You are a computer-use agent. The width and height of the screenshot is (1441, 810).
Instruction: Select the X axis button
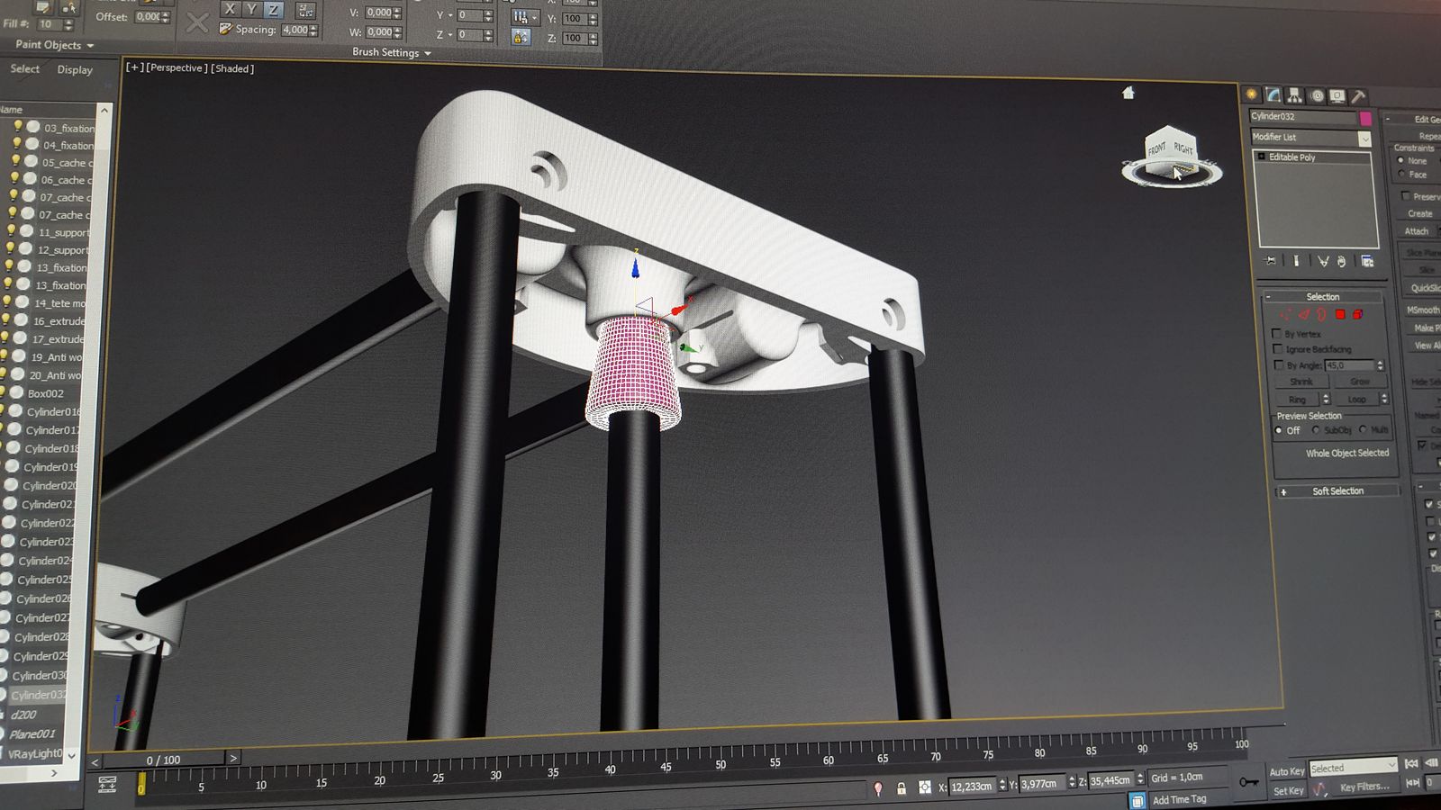coord(230,9)
